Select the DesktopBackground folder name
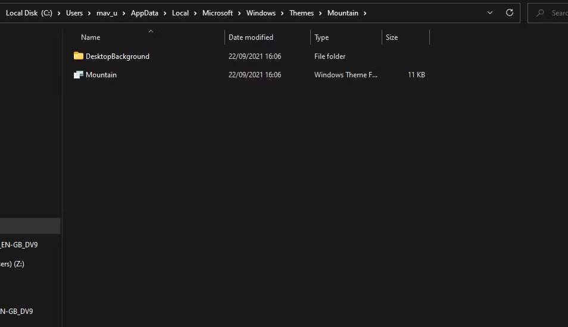The height and width of the screenshot is (327, 568). click(x=117, y=56)
